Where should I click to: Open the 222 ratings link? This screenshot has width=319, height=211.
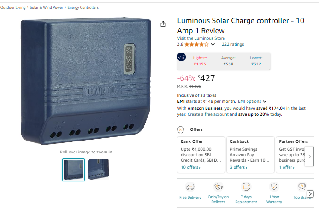pos(233,44)
